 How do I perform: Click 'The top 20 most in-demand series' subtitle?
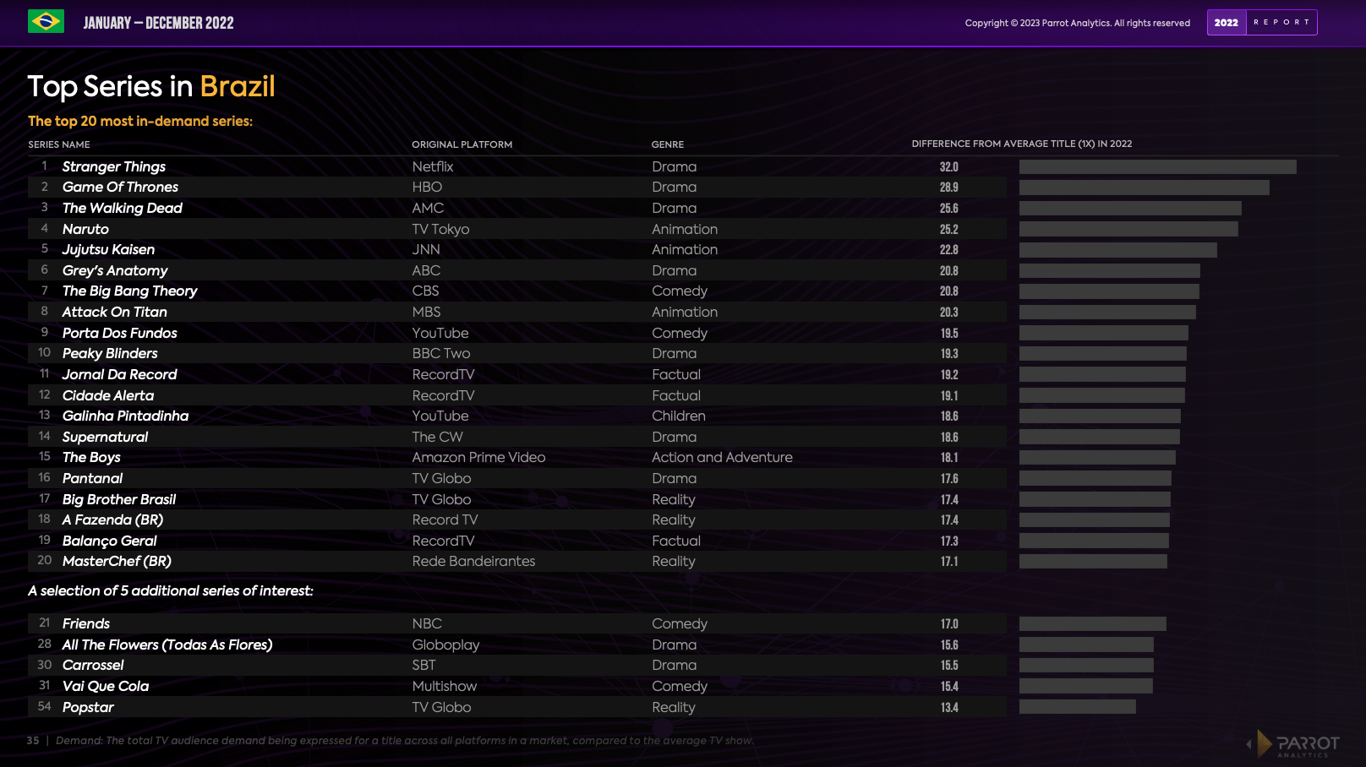coord(140,122)
